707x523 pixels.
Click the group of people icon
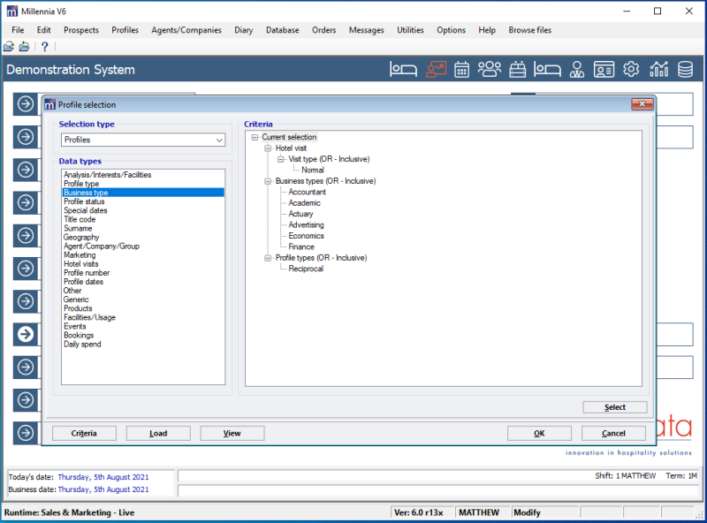click(489, 70)
